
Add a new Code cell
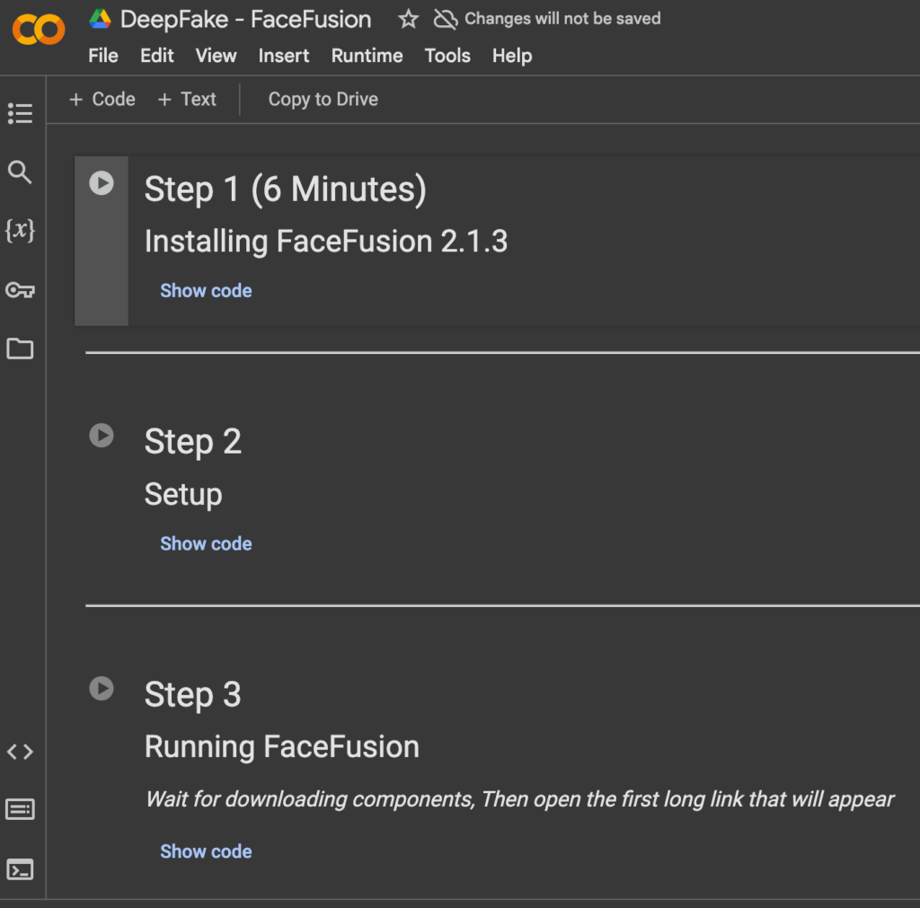tap(102, 99)
